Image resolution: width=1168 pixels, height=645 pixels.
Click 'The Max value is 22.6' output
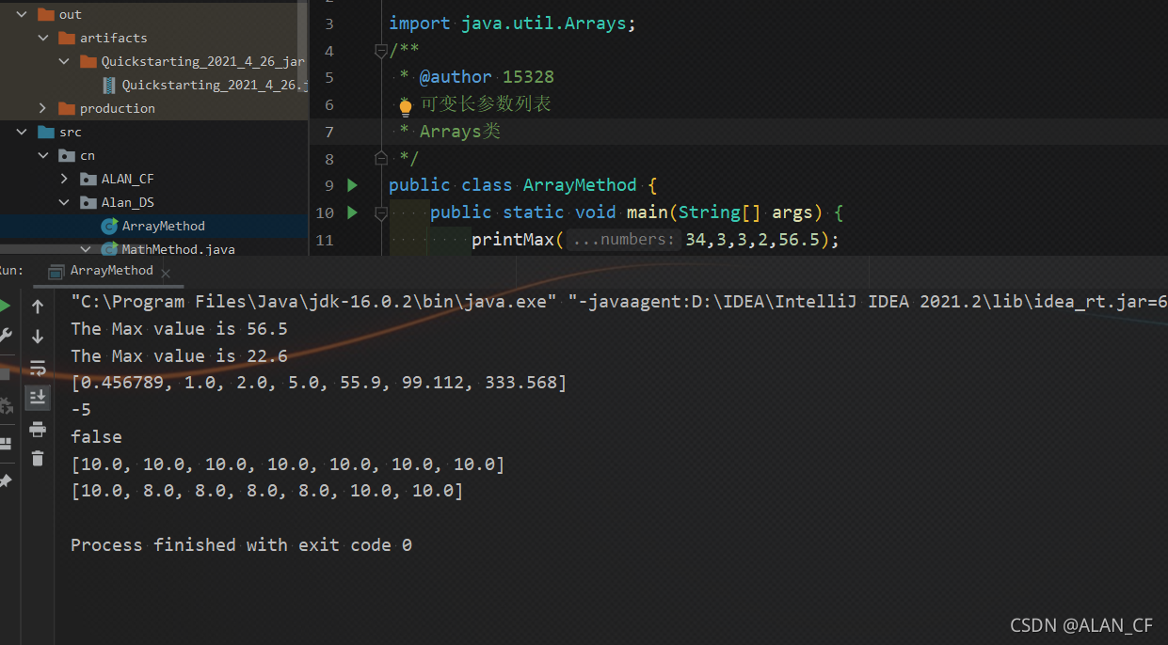[x=179, y=356]
